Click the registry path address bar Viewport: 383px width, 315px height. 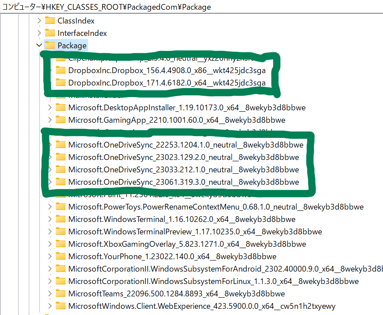click(191, 7)
